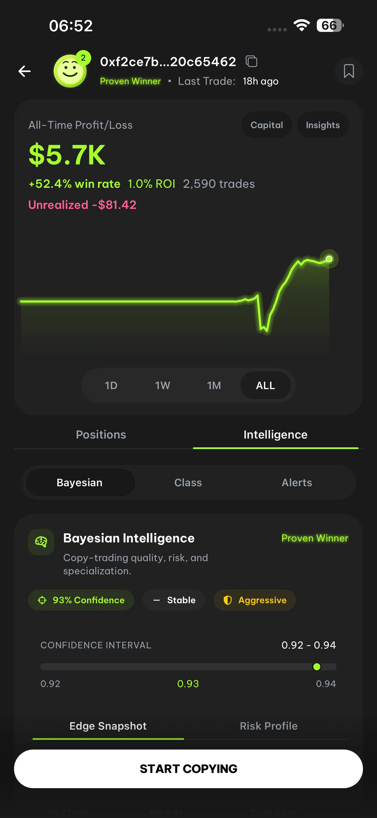This screenshot has width=377, height=818.
Task: Open the Alerts intelligence section
Action: pos(297,482)
